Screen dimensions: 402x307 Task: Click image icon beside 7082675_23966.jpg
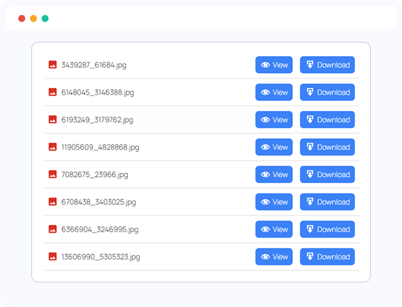(x=52, y=174)
